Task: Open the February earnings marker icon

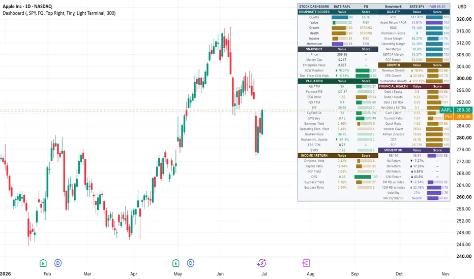Action: [x=43, y=263]
